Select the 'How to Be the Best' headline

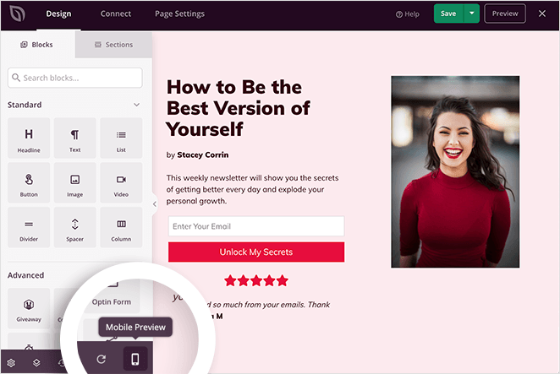[239, 108]
